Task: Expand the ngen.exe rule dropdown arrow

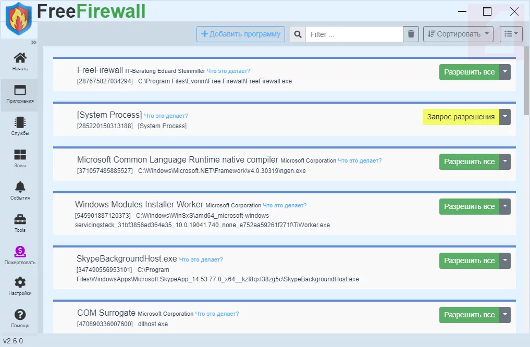Action: click(505, 162)
